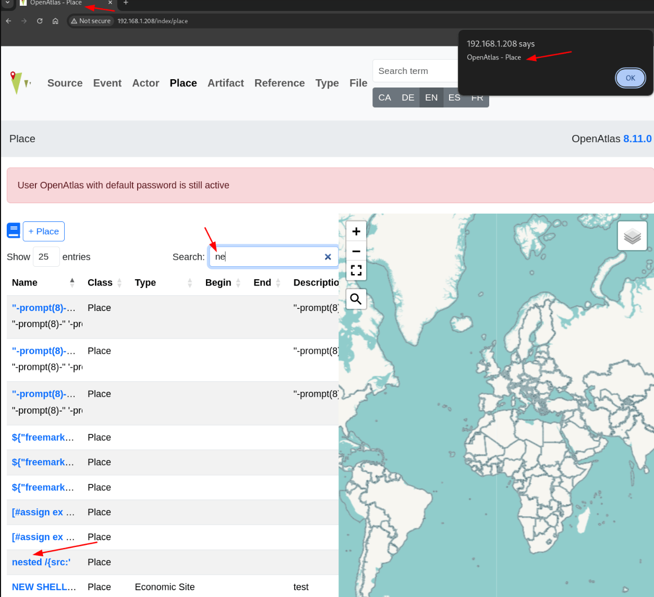Open a new browser tab
This screenshot has height=597, width=654.
(126, 3)
